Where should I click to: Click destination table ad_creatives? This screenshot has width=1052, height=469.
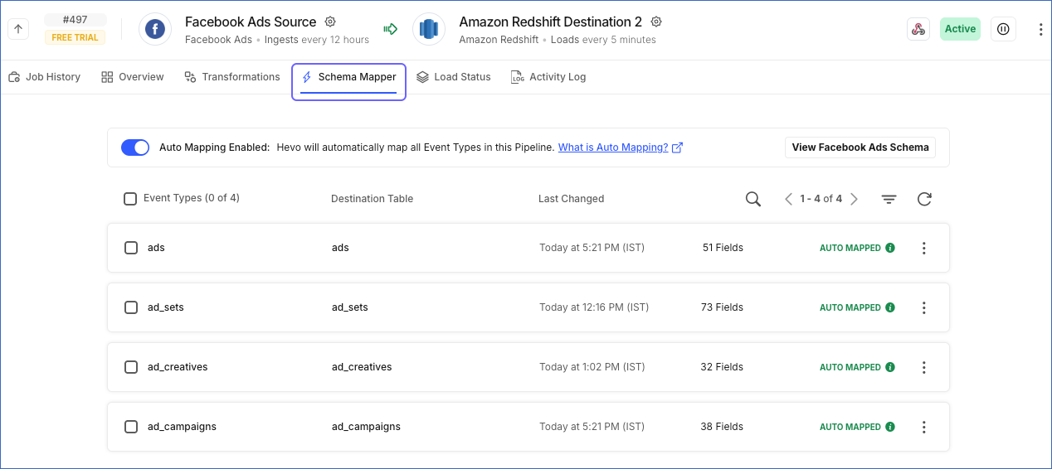[x=362, y=367]
